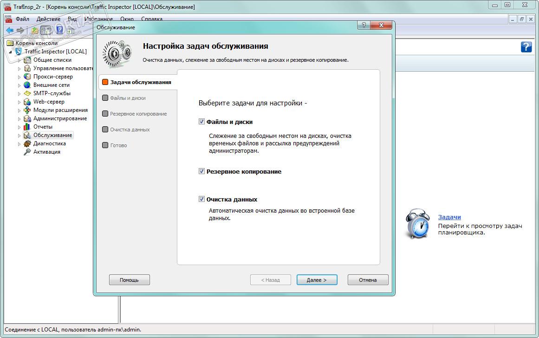Toggle the show/hide console tree toolbar icon

point(45,30)
